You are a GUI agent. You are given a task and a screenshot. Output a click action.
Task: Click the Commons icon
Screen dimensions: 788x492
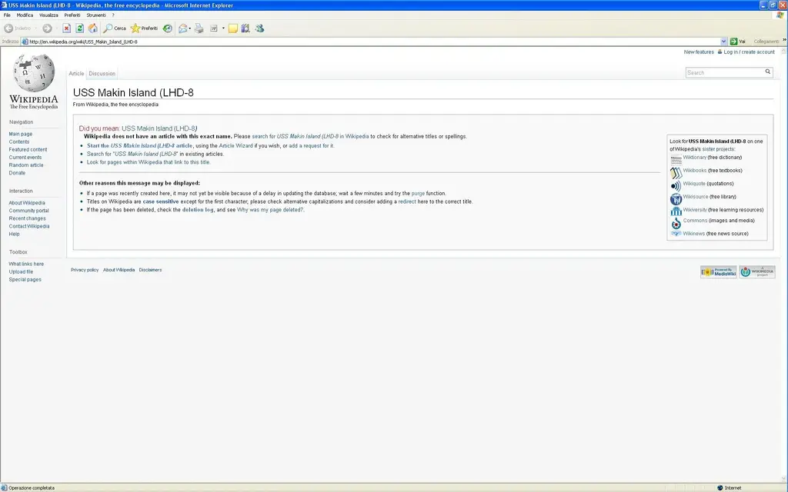[x=676, y=223]
